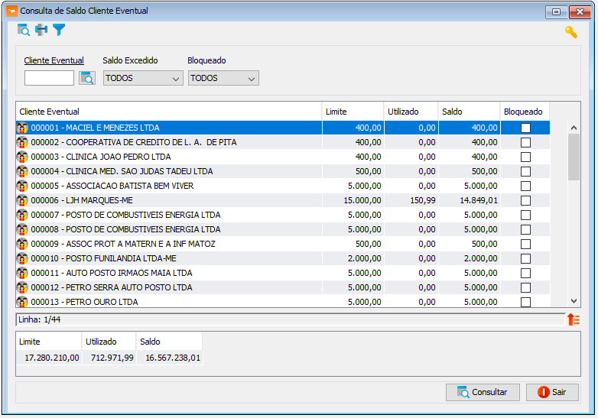Viewport: 598px width, 418px height.
Task: Click the grid scrollbar up arrow
Action: [574, 128]
